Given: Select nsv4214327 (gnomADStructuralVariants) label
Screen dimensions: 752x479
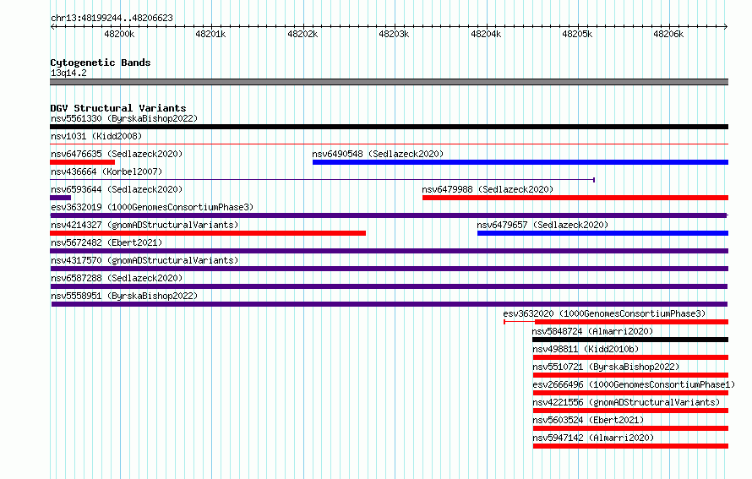Looking at the screenshot, I should pos(144,225).
